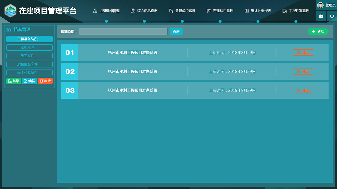Click the top-right green 新增 button
The image size is (337, 189).
point(318,31)
